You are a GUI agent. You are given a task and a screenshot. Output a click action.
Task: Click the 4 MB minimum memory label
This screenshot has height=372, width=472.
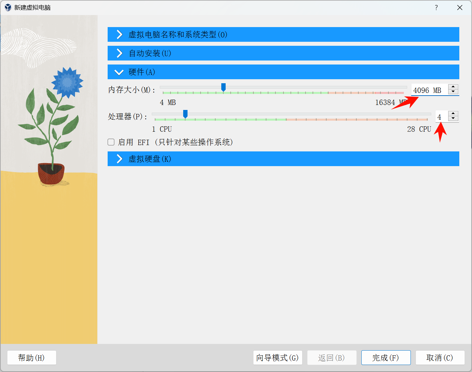click(x=168, y=102)
